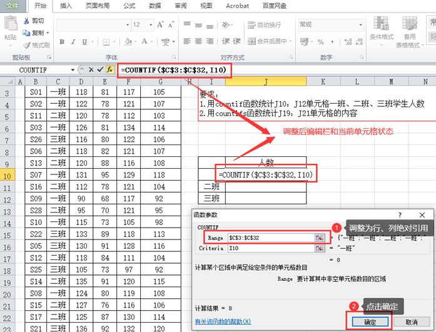Click merge and center 合并后居中
Image resolution: width=436 pixels, height=332 pixels.
click(267, 41)
